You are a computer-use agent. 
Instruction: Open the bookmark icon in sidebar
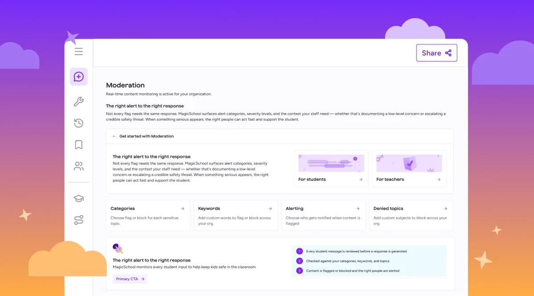[x=79, y=145]
